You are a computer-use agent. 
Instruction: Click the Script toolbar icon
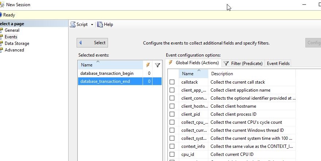tap(73, 24)
